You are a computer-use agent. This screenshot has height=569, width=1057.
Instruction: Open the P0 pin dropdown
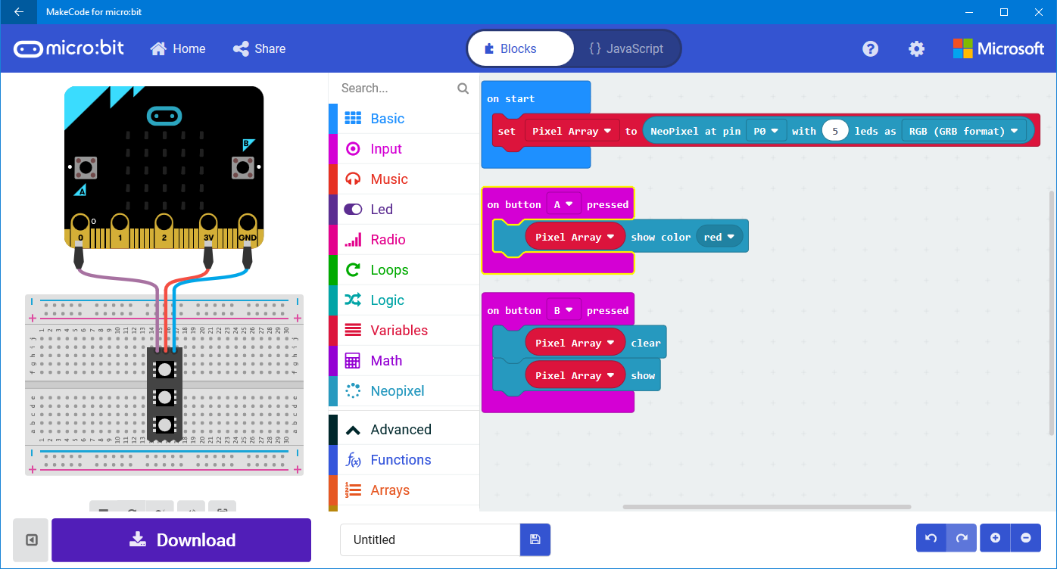pos(766,131)
